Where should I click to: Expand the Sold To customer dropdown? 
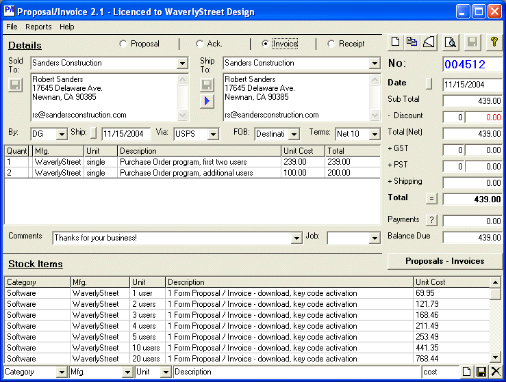182,63
